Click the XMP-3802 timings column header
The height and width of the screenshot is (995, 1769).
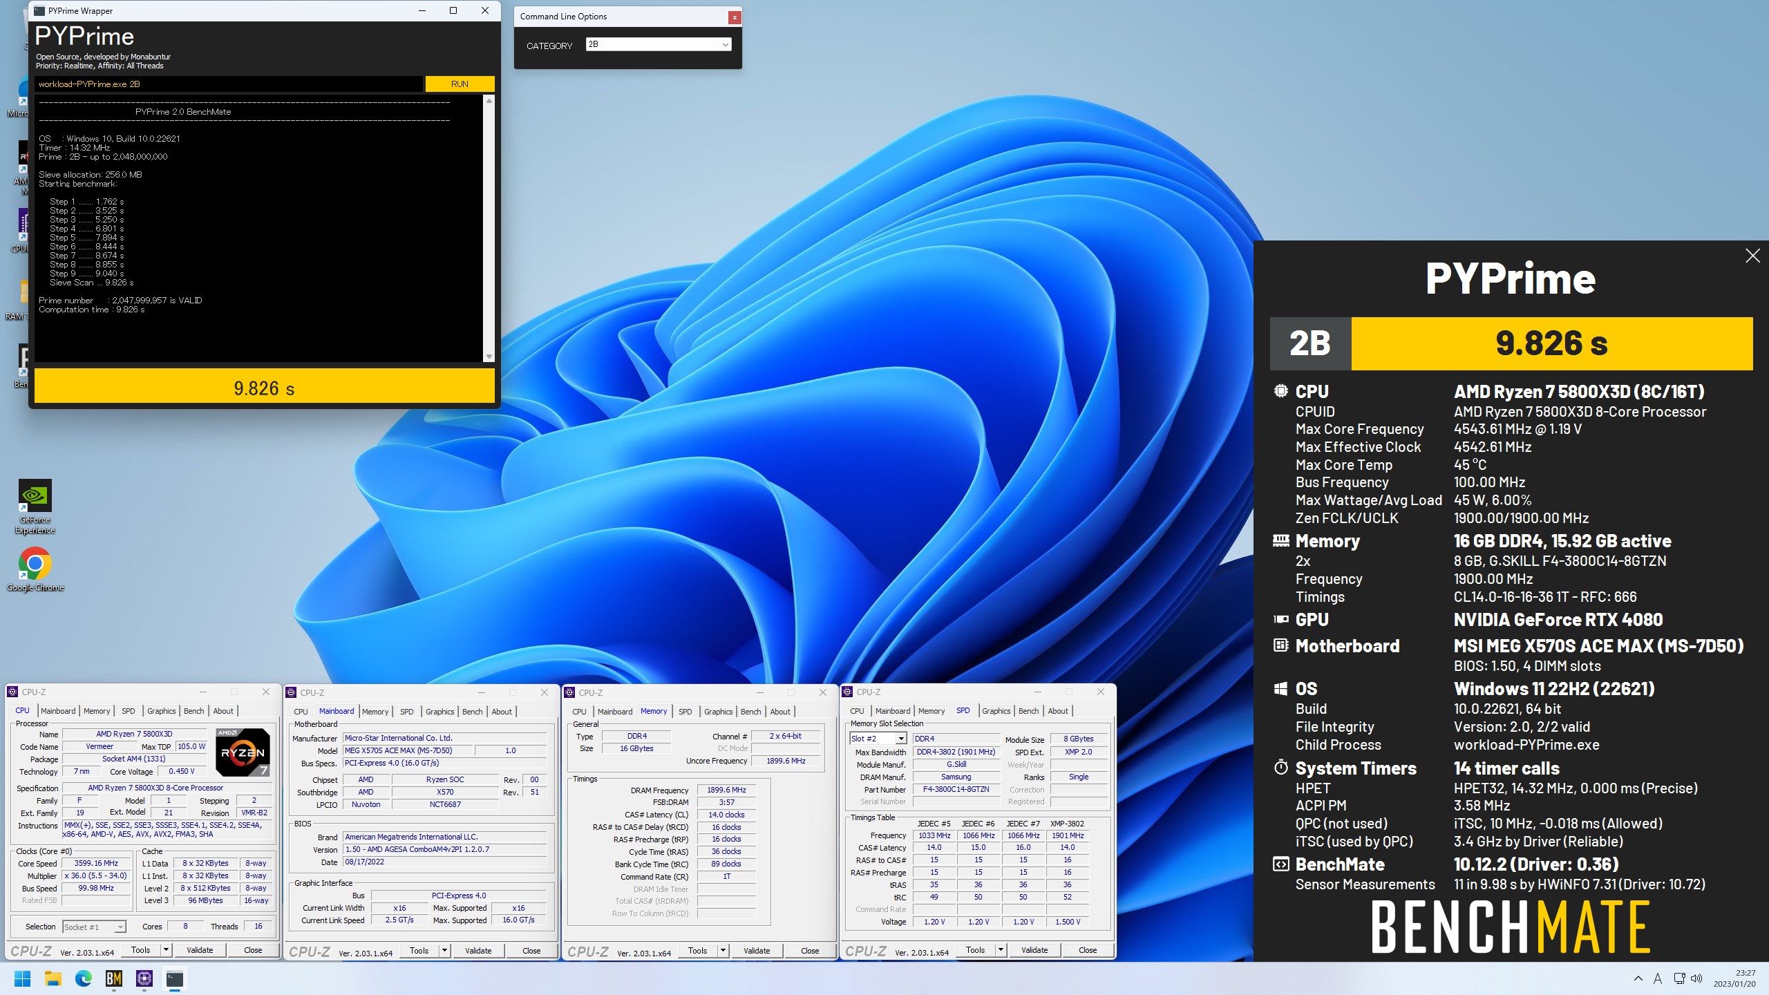pos(1068,824)
